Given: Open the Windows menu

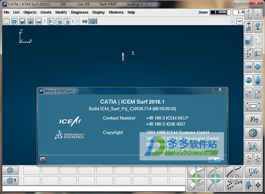Looking at the screenshot, I should pos(116,12).
